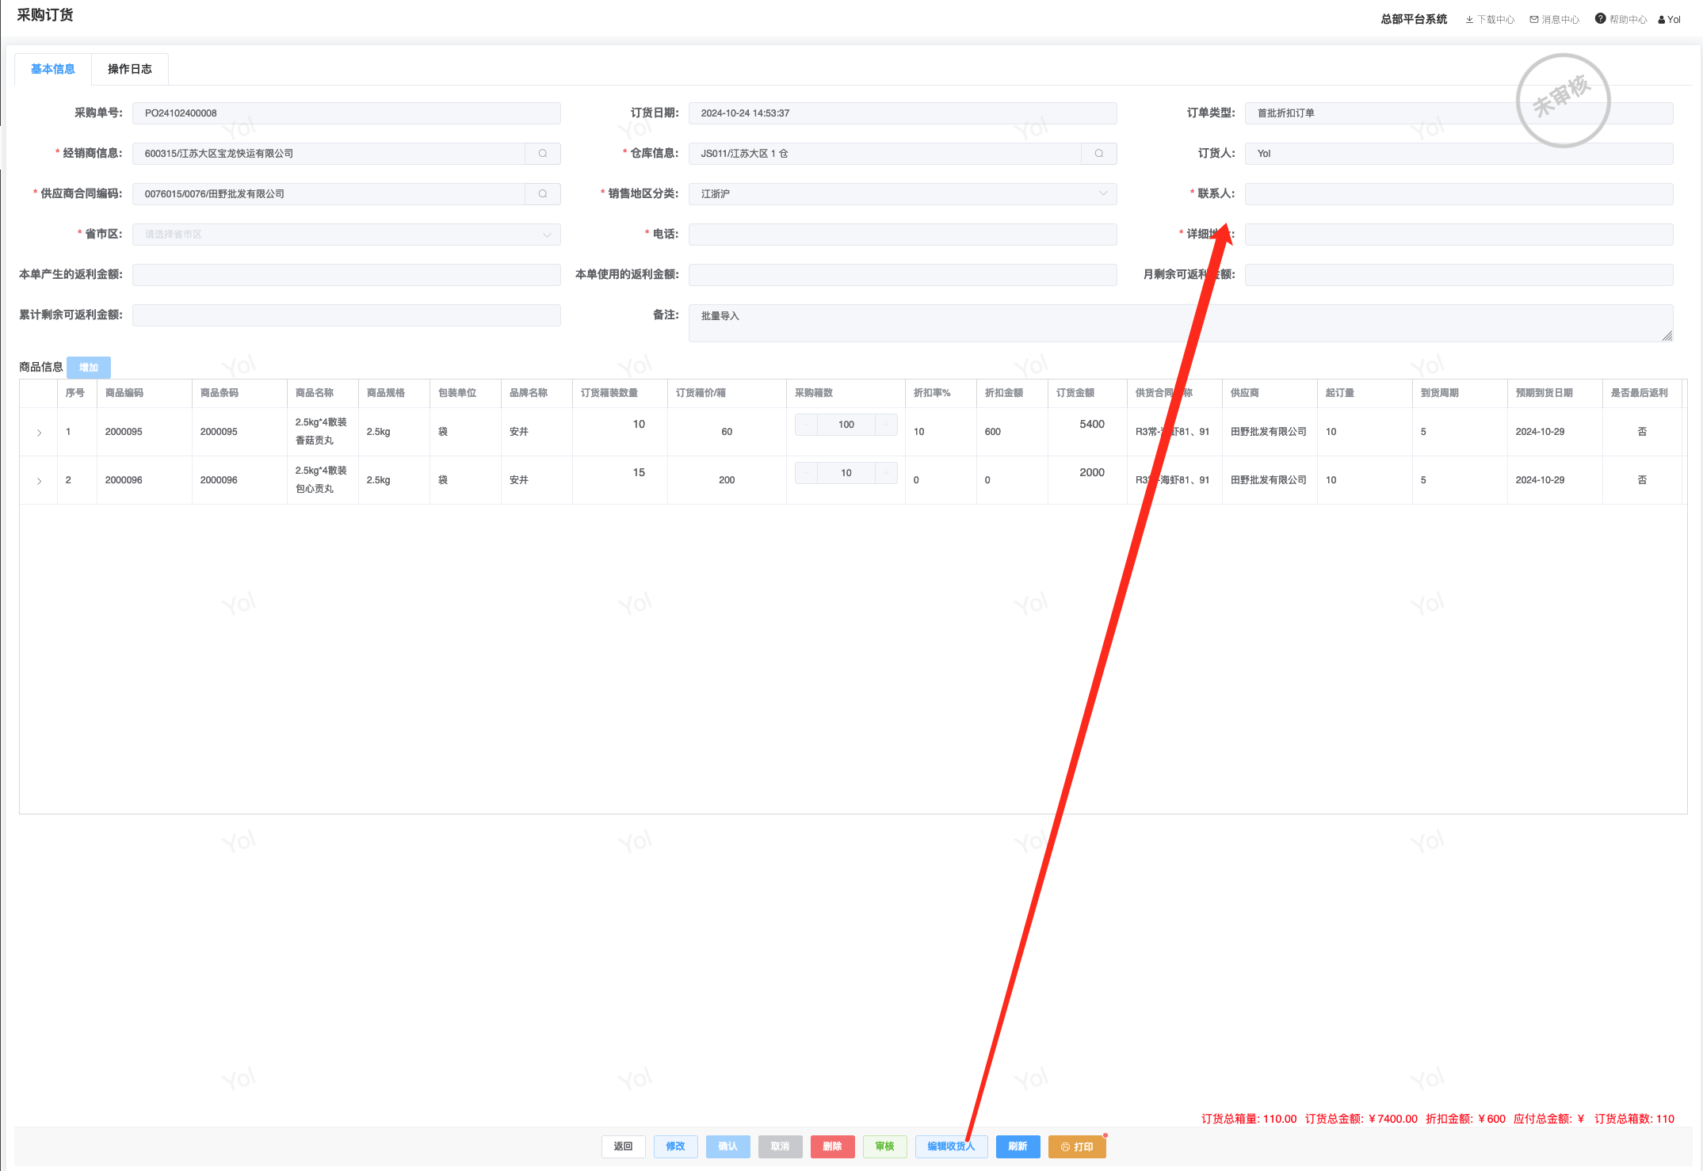Expand row 2 product details chevron
This screenshot has height=1171, width=1703.
(39, 481)
